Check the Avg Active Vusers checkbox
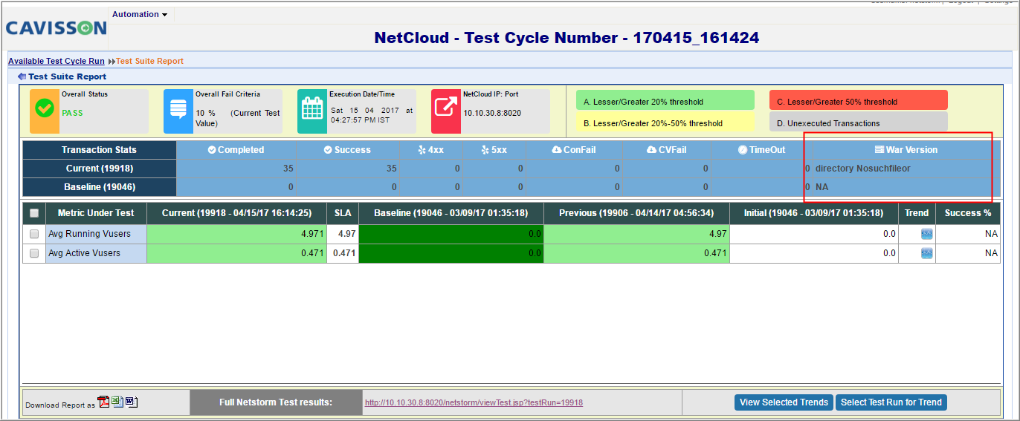Viewport: 1020px width, 421px height. [x=33, y=253]
